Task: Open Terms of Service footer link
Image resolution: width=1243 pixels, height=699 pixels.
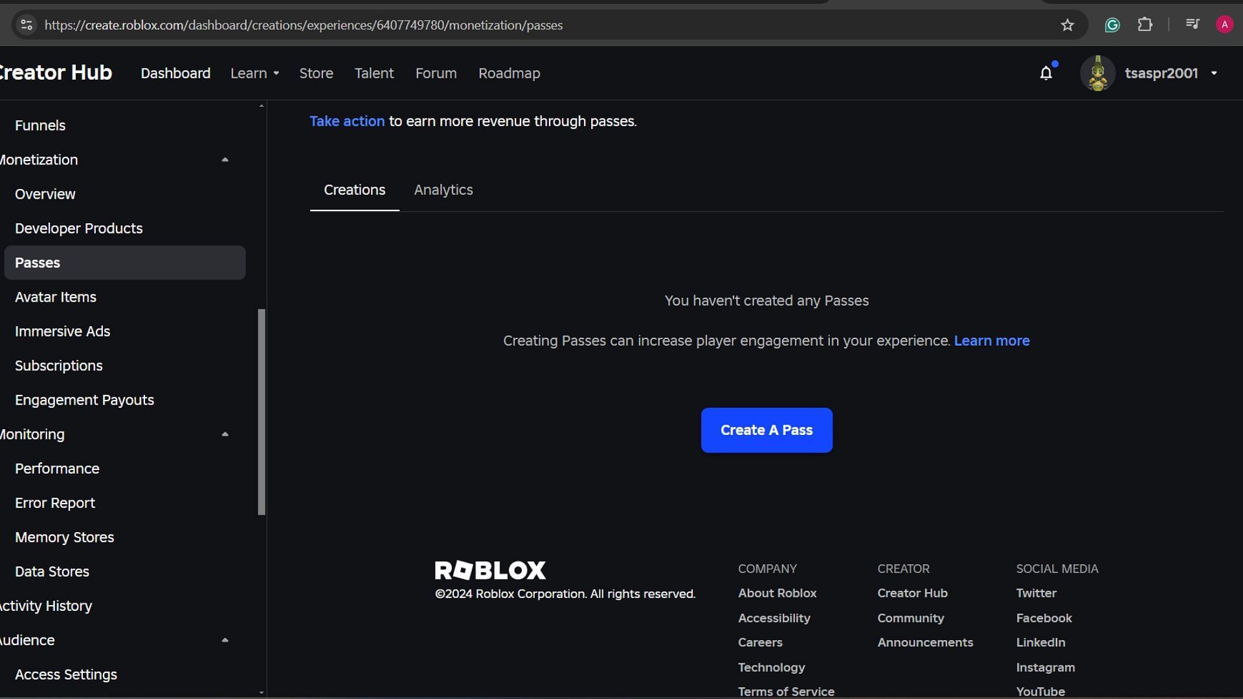Action: 786,691
